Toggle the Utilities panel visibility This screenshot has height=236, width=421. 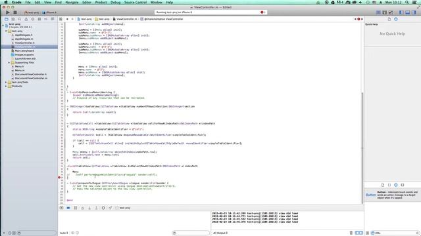click(x=414, y=12)
